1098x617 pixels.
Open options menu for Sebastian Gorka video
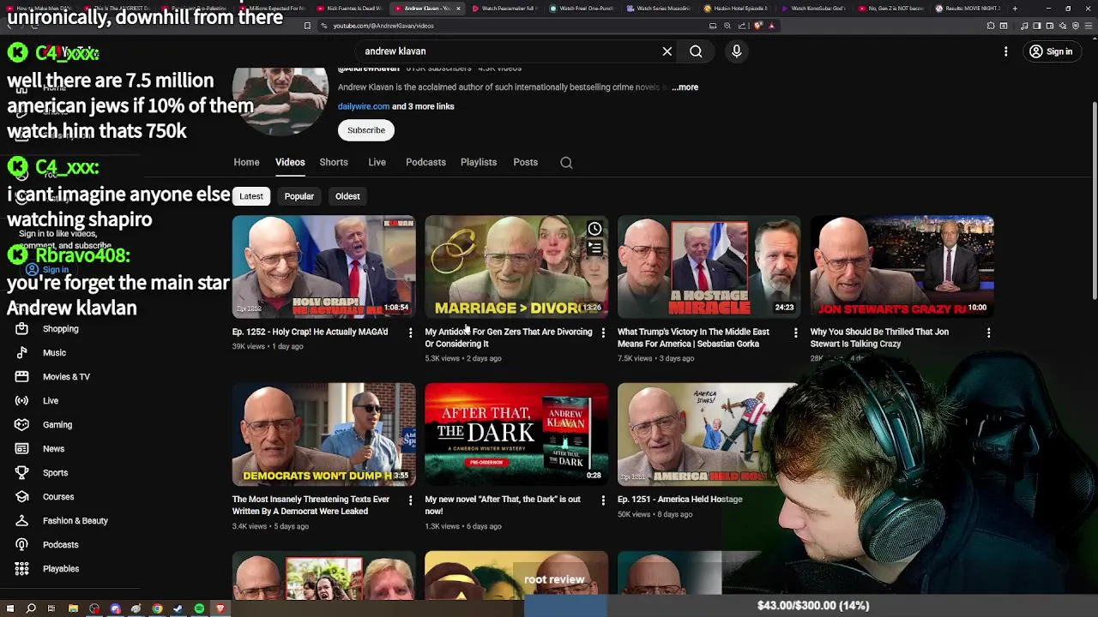click(x=795, y=332)
